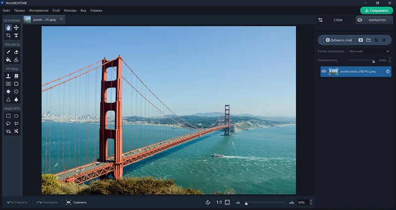The width and height of the screenshot is (396, 210).
Task: Select the Smart selection tool in Выделить
Action: [8, 131]
